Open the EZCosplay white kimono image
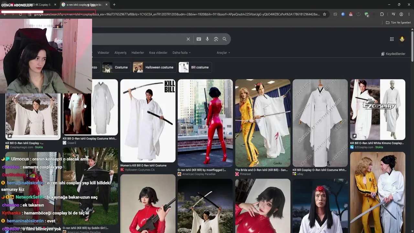414x233 pixels. (377, 109)
